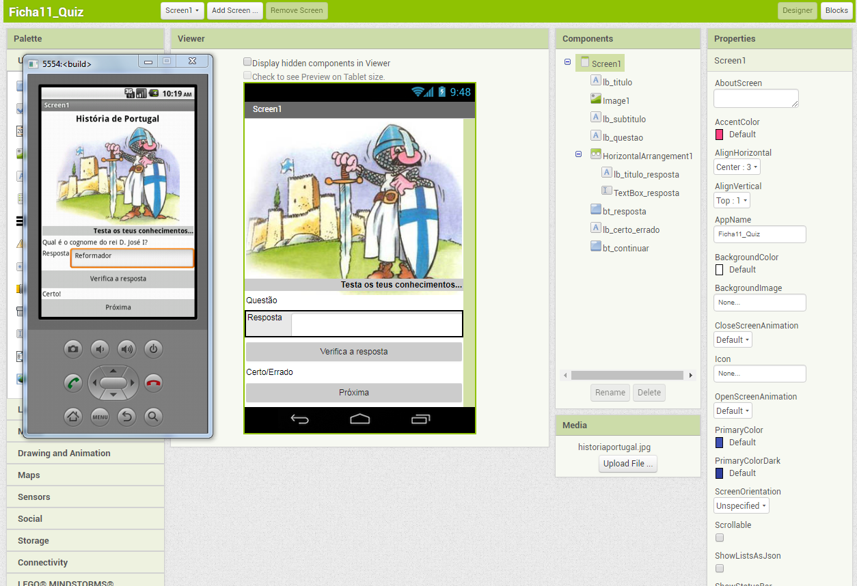The height and width of the screenshot is (586, 857).
Task: Click the Components panel horizontal scrollbar
Action: pyautogui.click(x=627, y=375)
